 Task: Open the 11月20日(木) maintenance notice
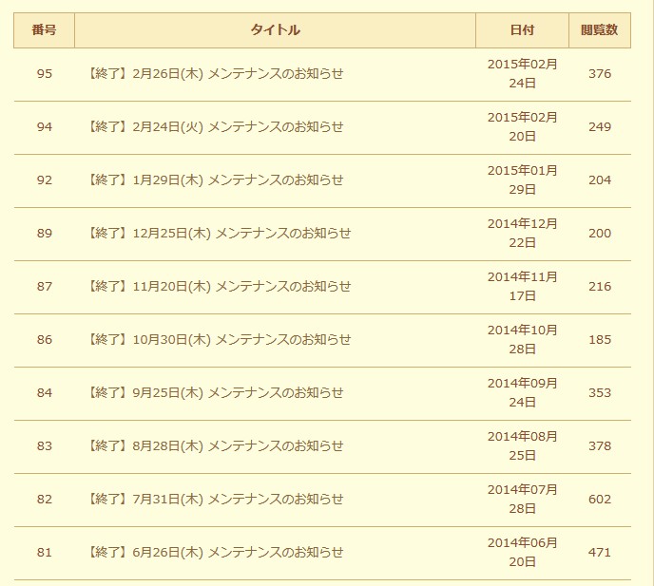pos(219,287)
